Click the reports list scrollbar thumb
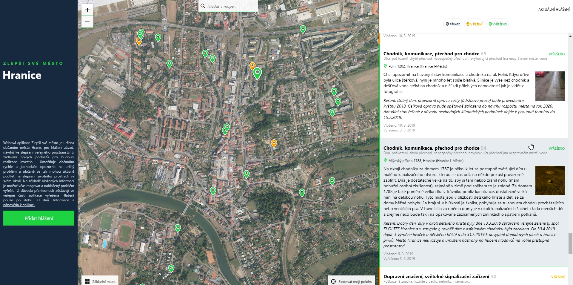 pos(570,243)
